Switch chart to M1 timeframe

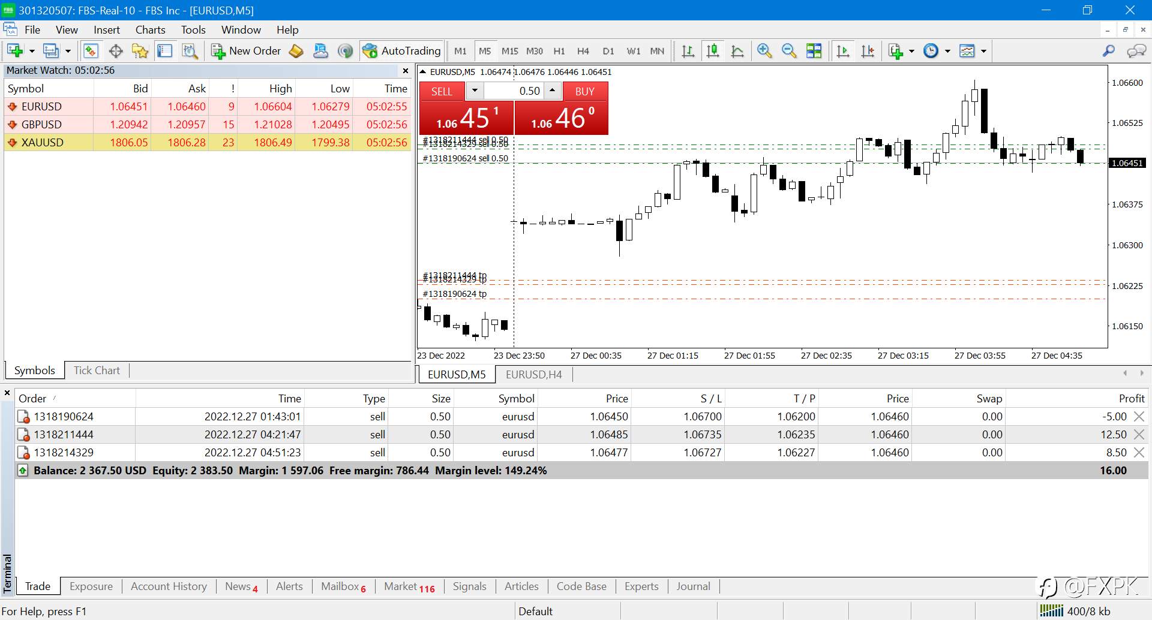tap(460, 51)
